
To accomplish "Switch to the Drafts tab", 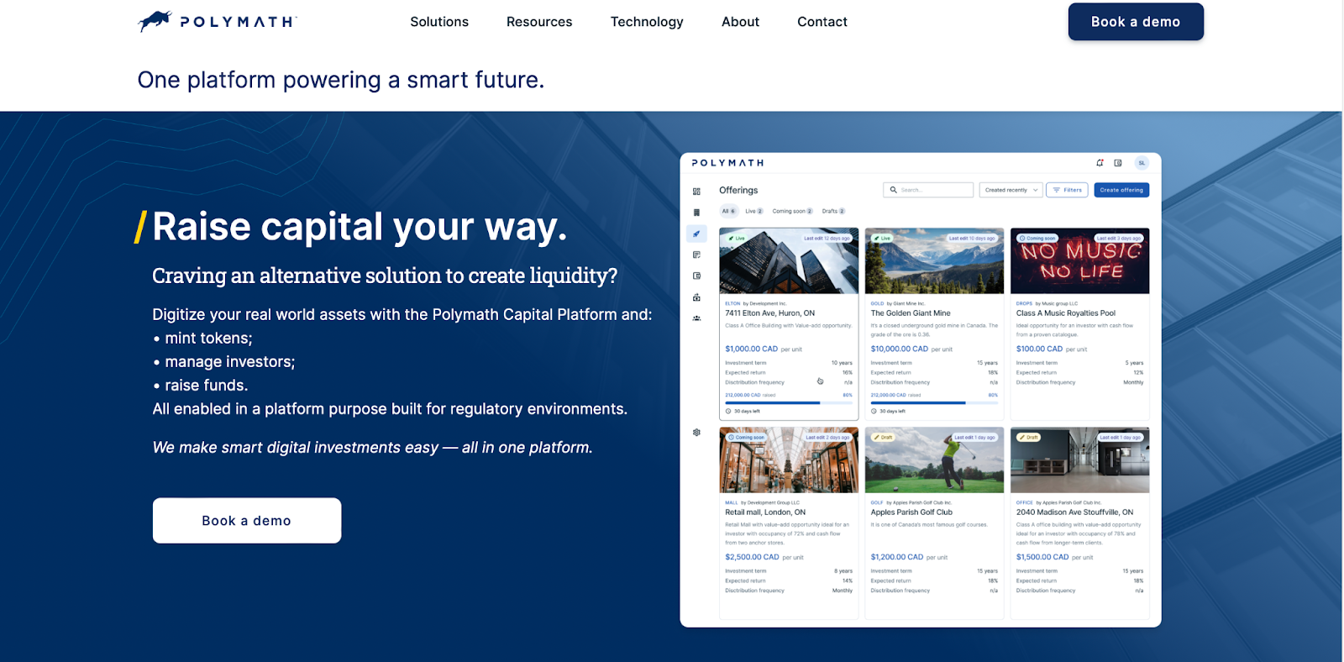I will pos(833,211).
